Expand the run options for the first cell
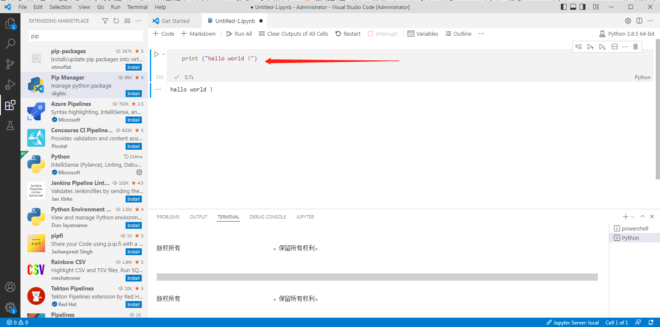This screenshot has width=660, height=327. coord(163,54)
